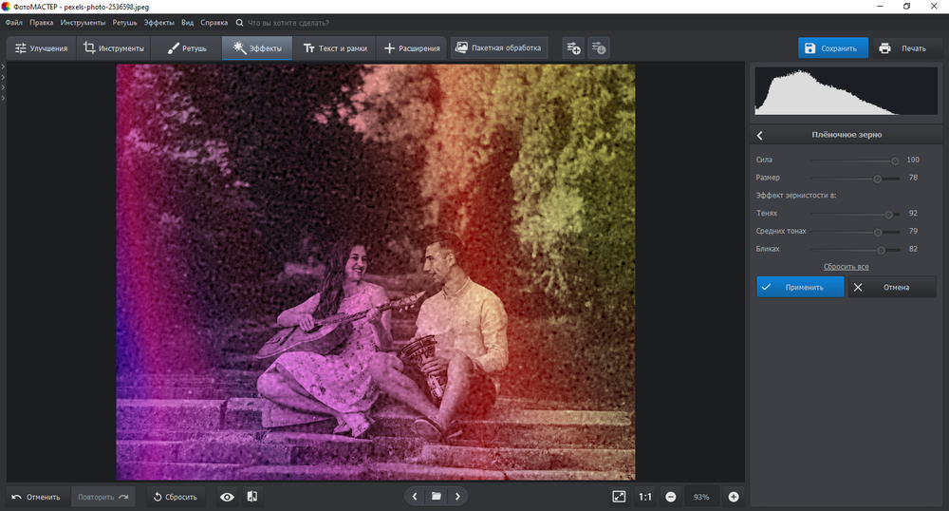Toggle the before/after compare view icon
949x511 pixels.
coord(252,496)
